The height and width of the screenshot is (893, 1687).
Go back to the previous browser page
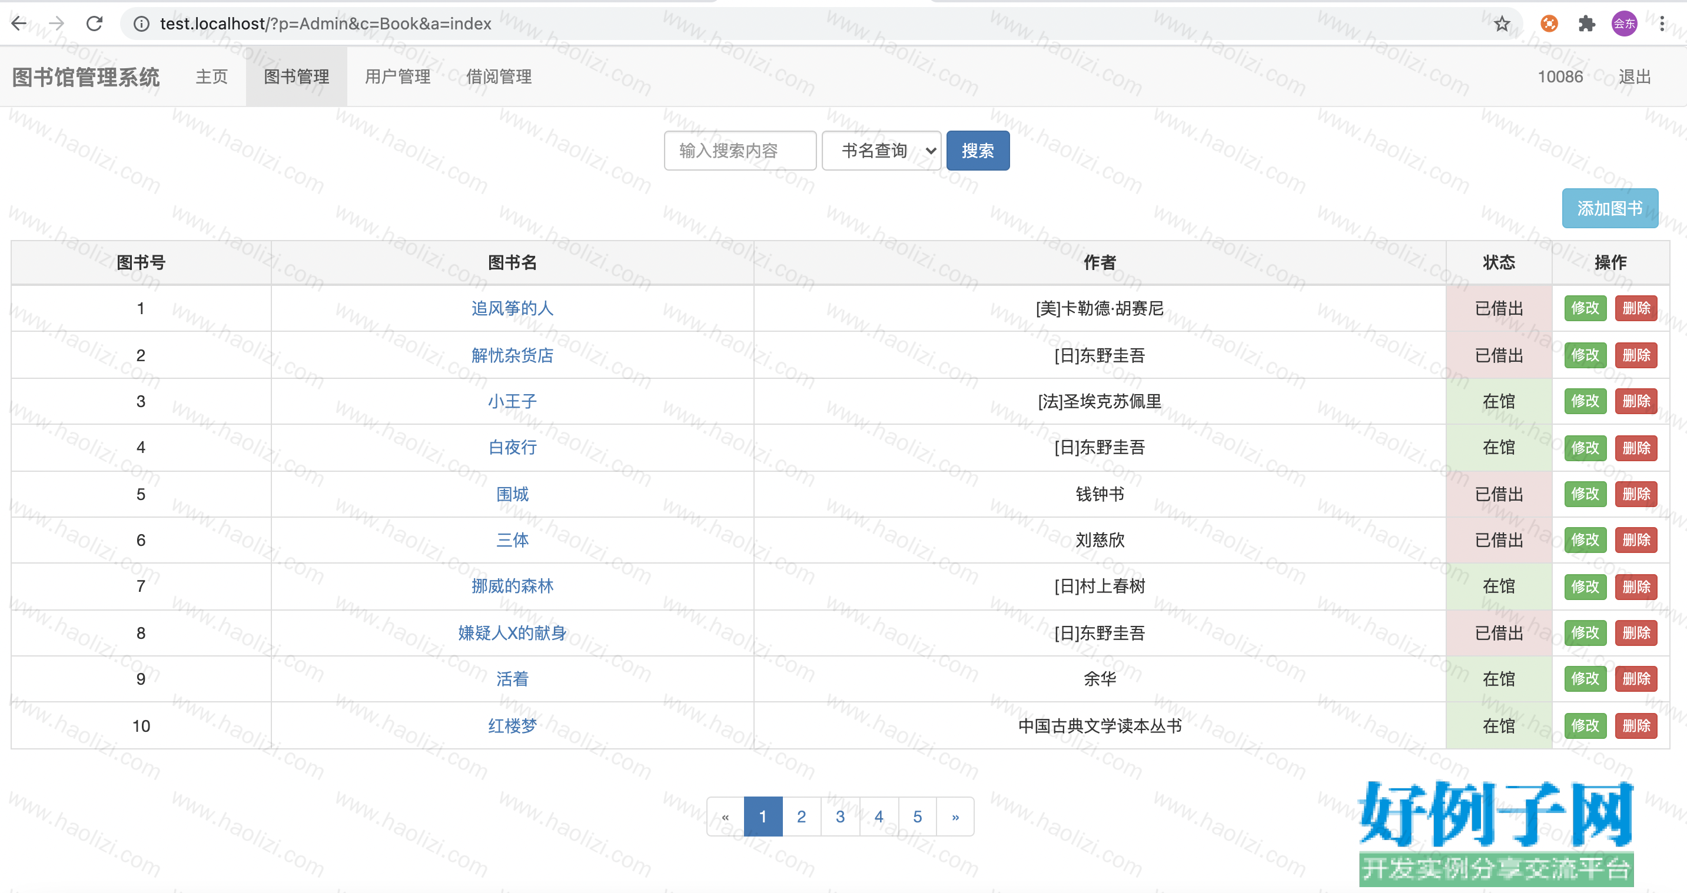coord(19,24)
